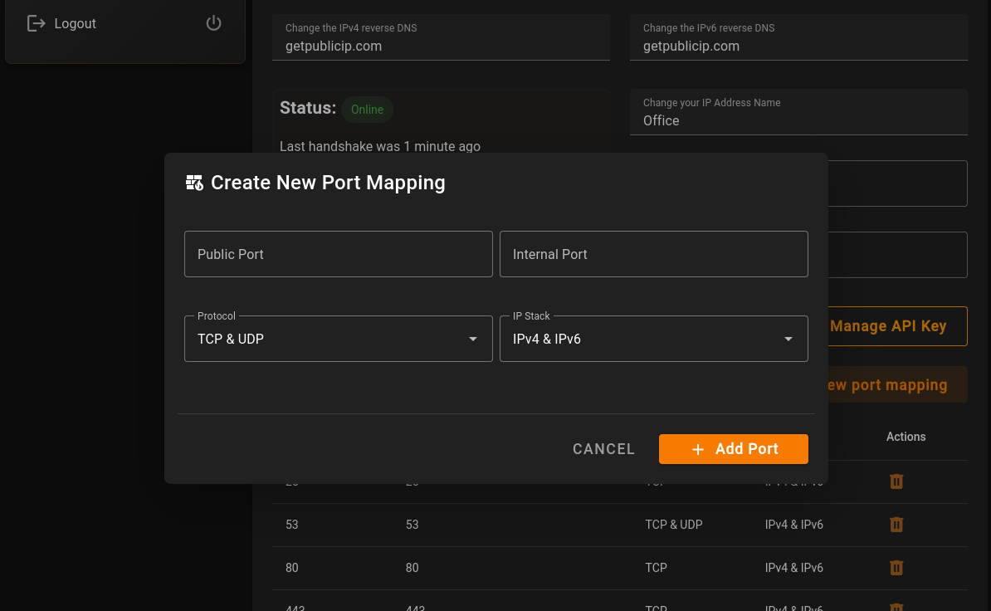Focus the Public Port field
This screenshot has width=991, height=611.
pyautogui.click(x=338, y=254)
